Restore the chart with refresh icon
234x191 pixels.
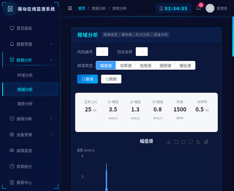(x=191, y=142)
